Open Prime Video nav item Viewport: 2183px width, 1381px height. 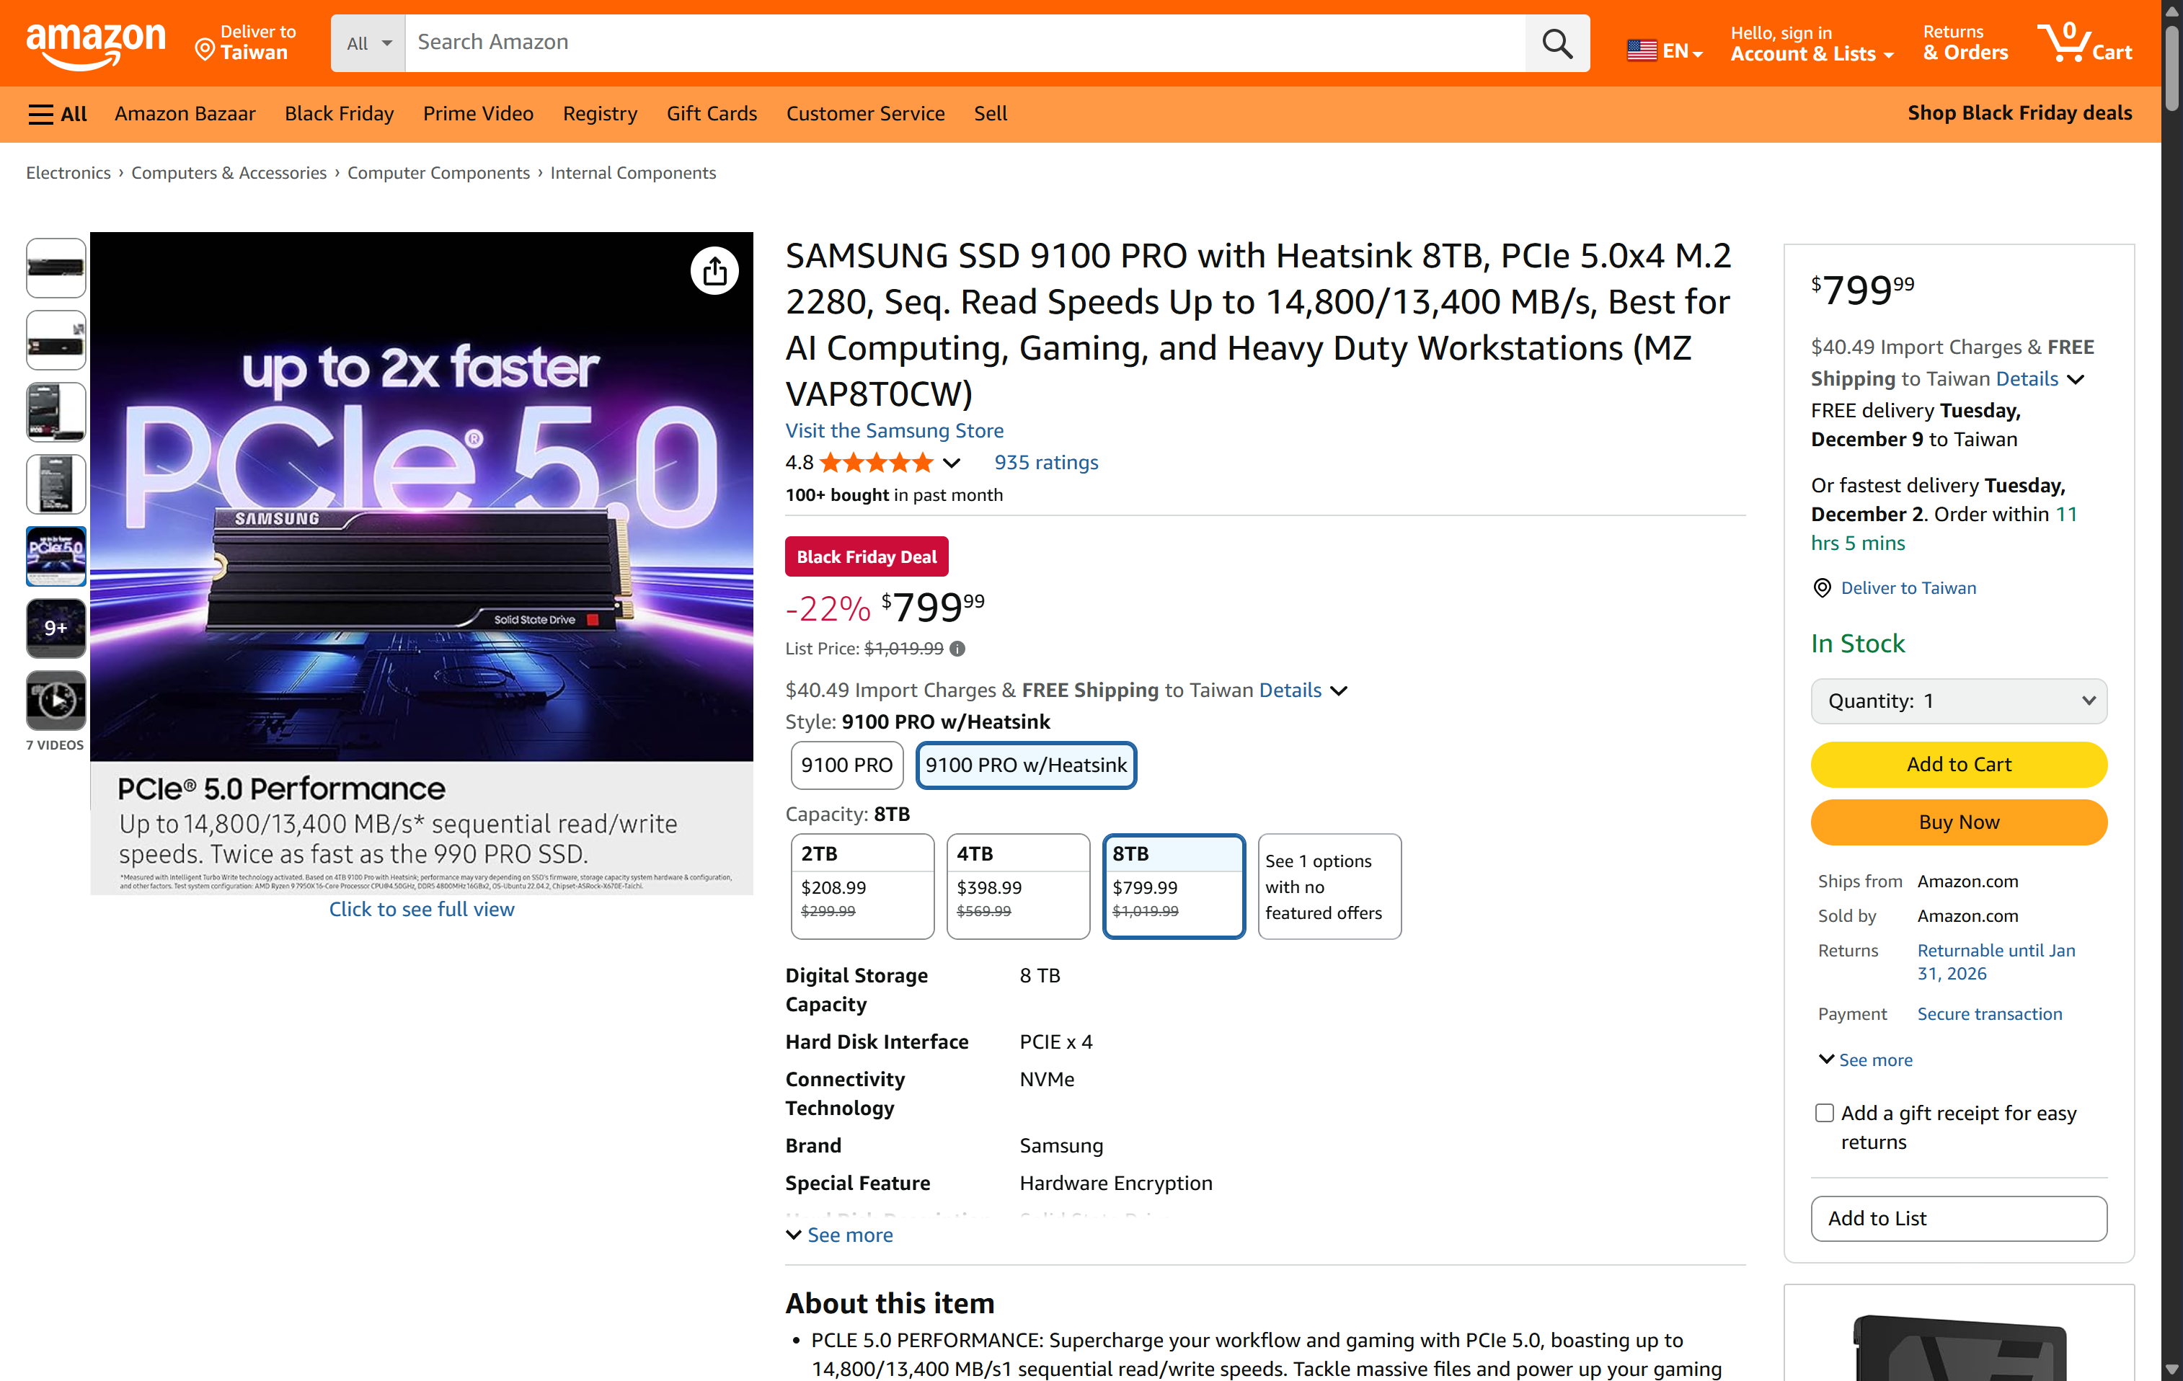coord(478,113)
